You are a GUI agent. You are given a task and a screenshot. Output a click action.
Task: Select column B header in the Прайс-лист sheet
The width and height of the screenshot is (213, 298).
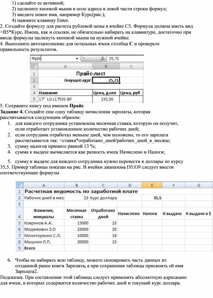[x=106, y=66]
